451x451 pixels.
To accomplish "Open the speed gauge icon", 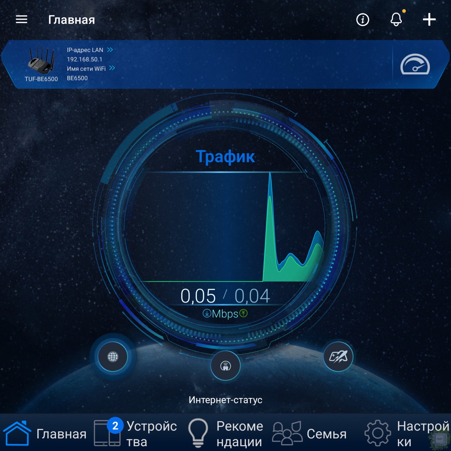I will (415, 64).
